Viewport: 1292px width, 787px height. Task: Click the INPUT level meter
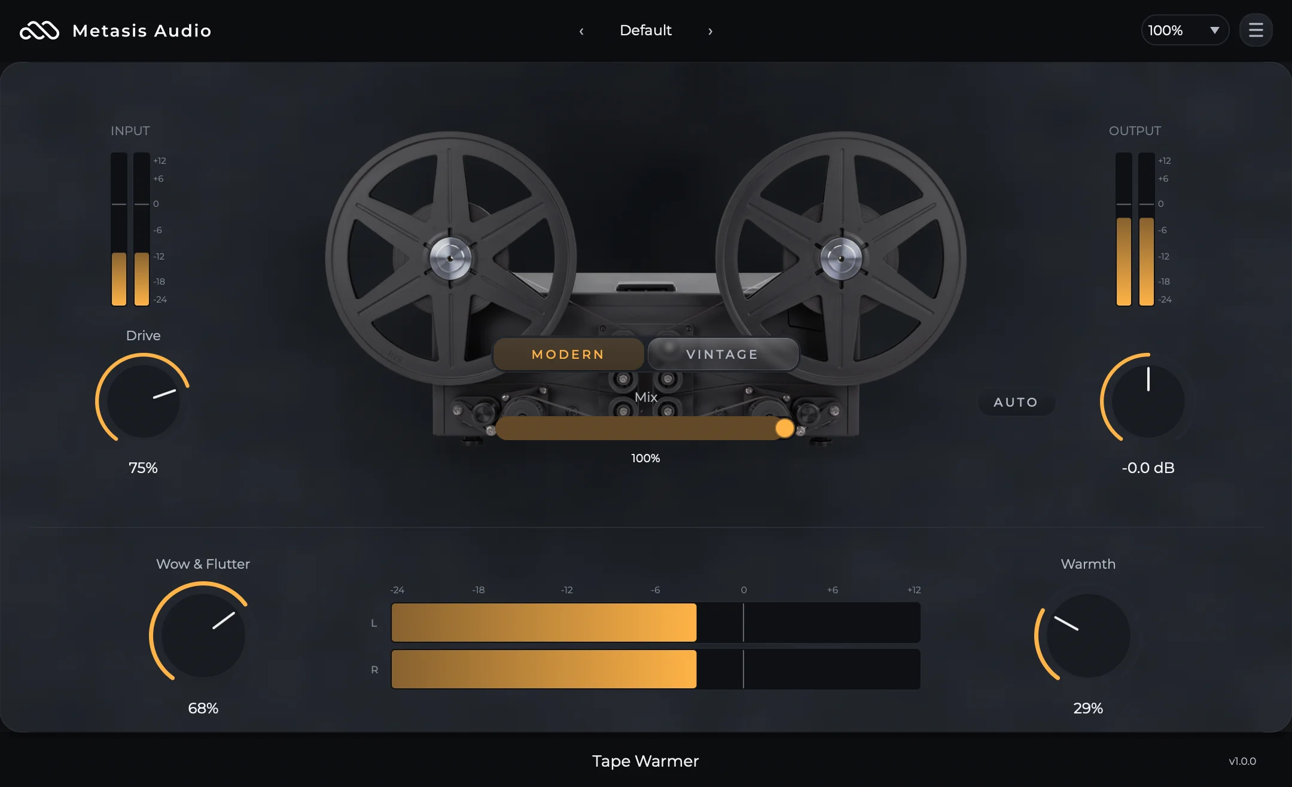pyautogui.click(x=130, y=229)
